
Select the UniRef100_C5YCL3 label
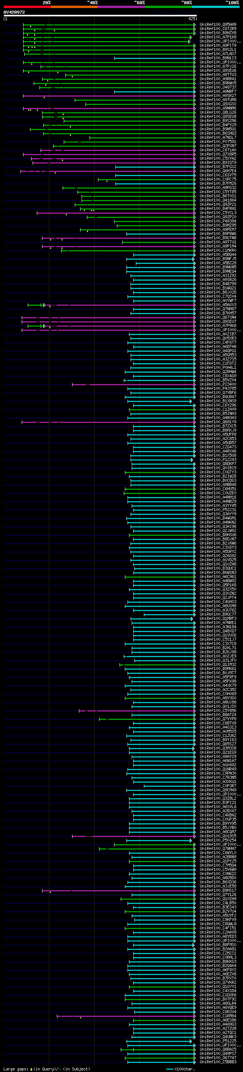[x=218, y=213]
